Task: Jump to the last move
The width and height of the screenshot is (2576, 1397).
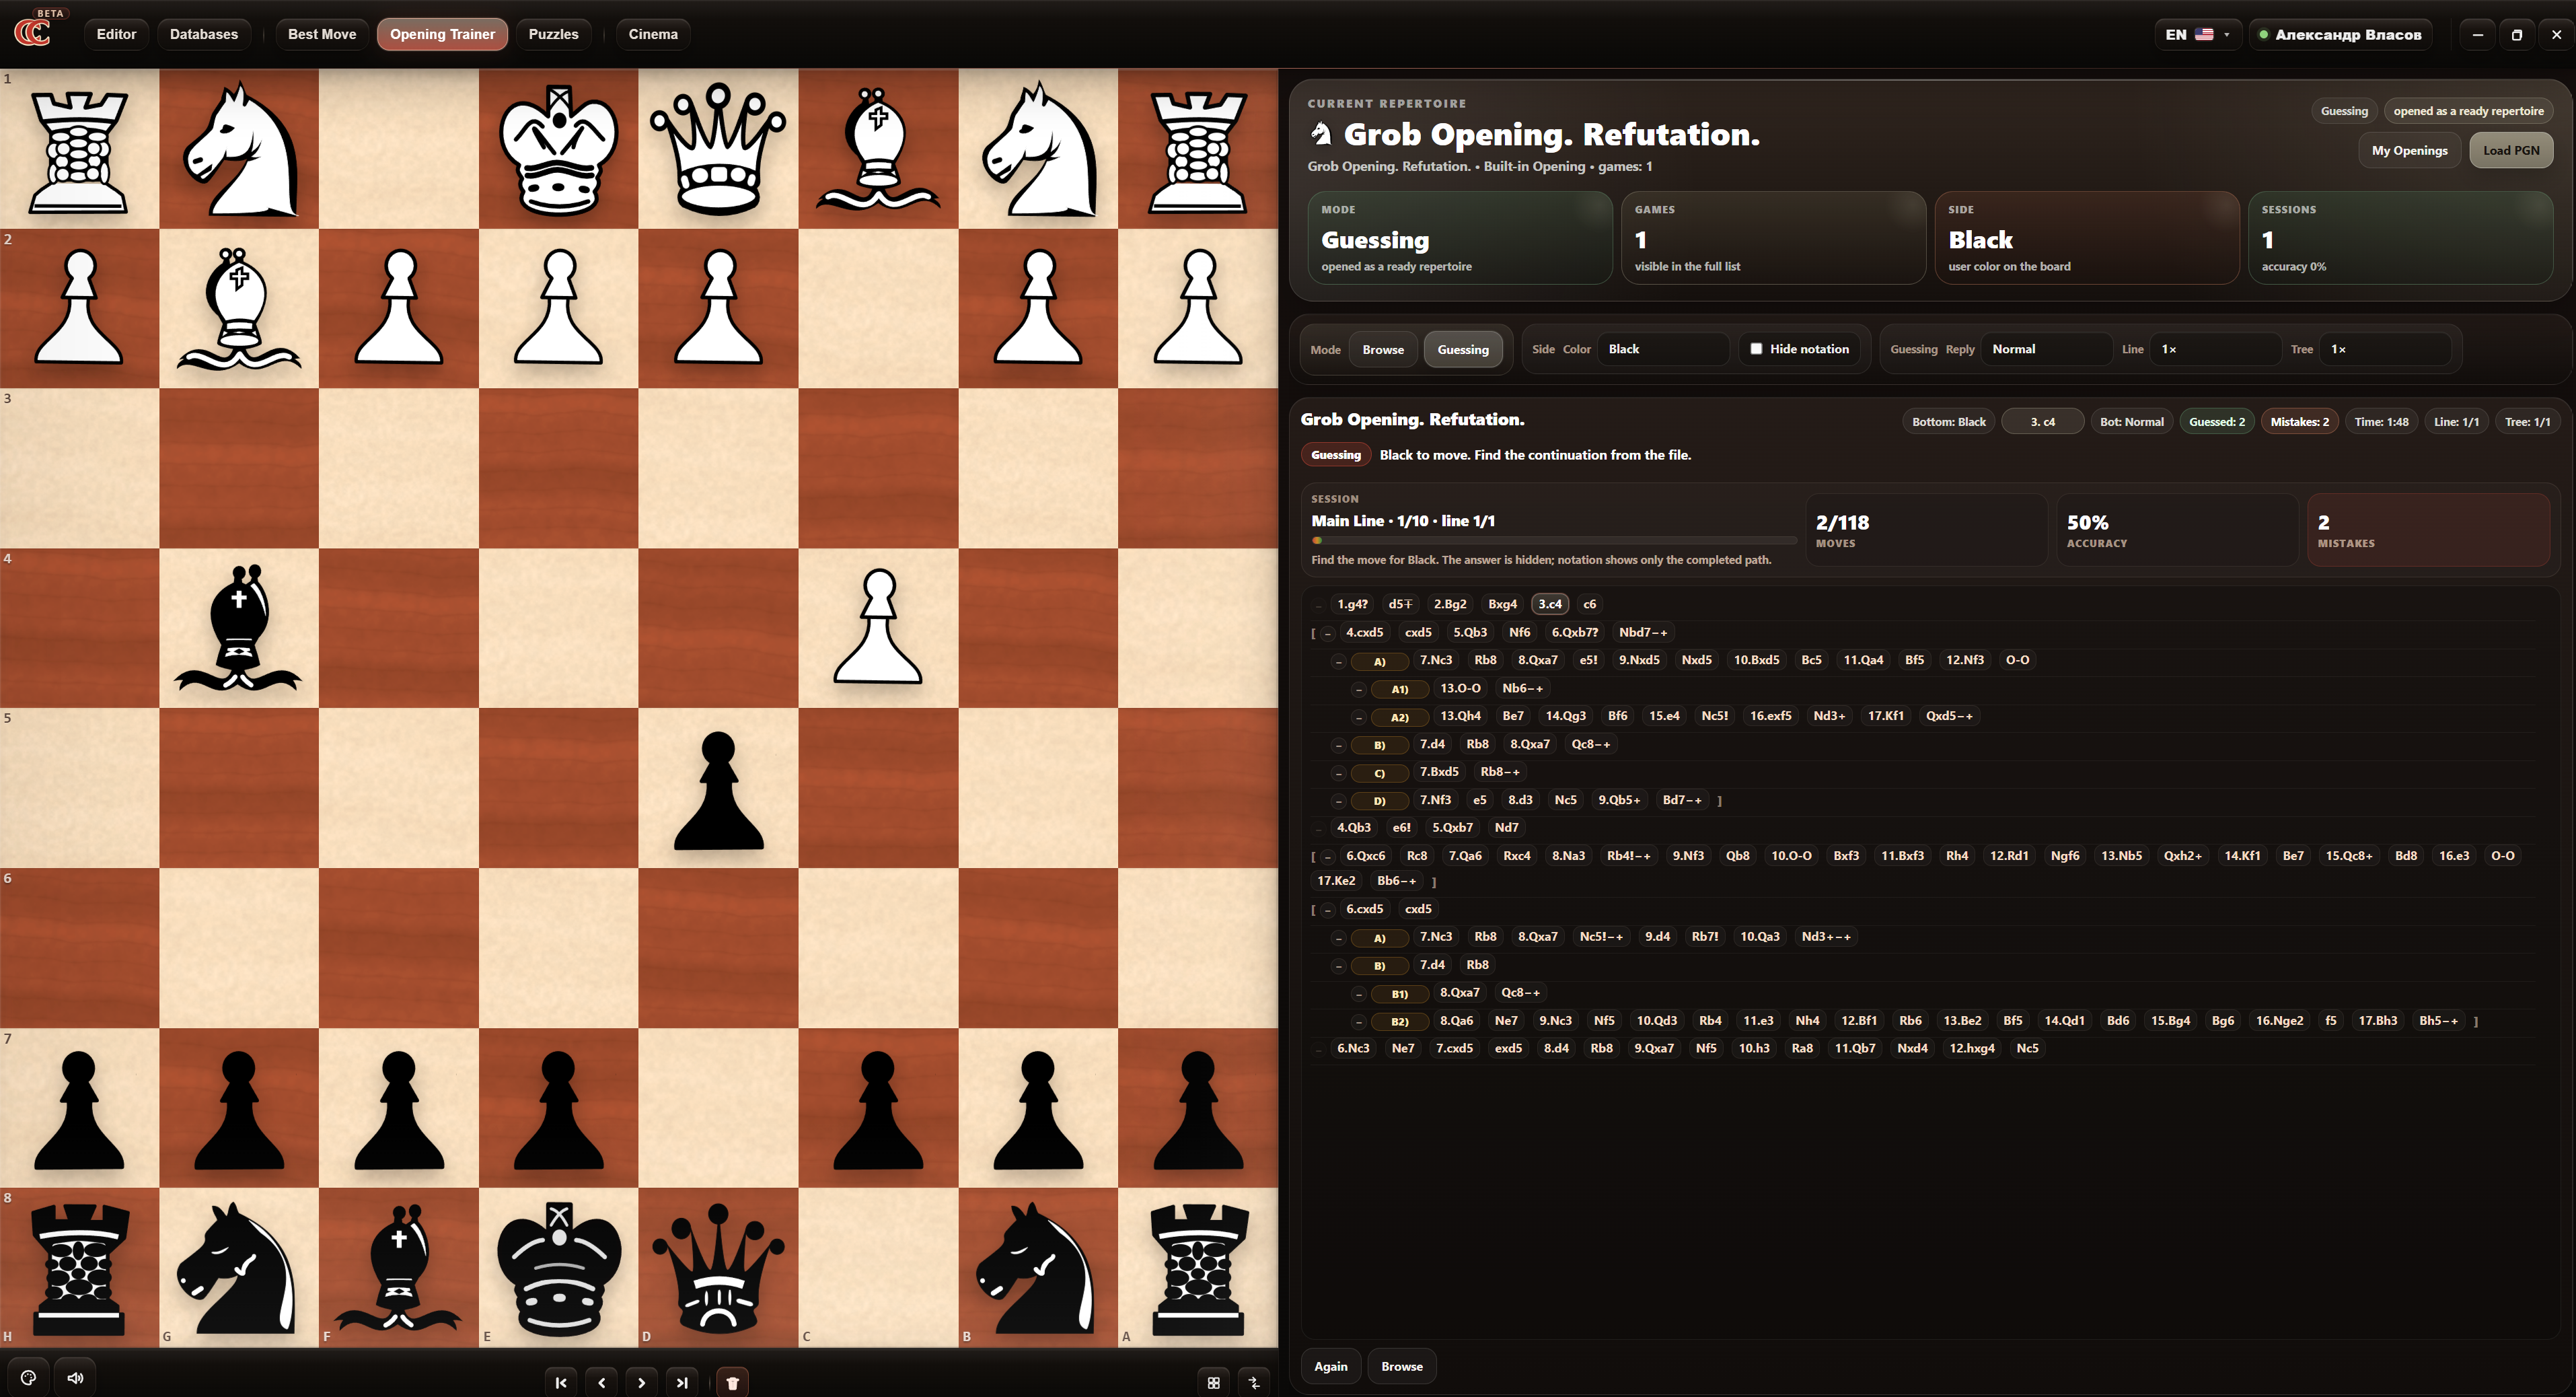Action: 682,1383
